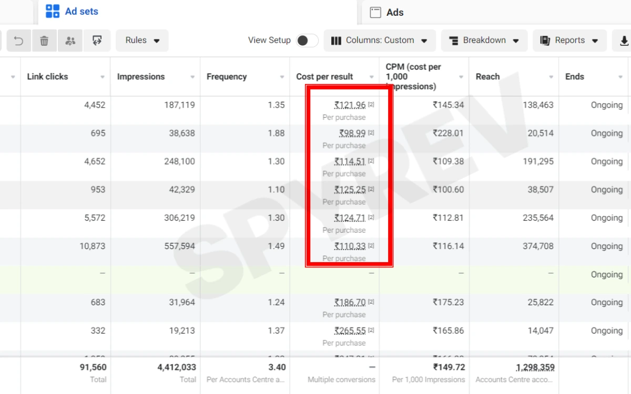Click the A/B test swap icon
Image resolution: width=631 pixels, height=394 pixels.
[x=97, y=40]
